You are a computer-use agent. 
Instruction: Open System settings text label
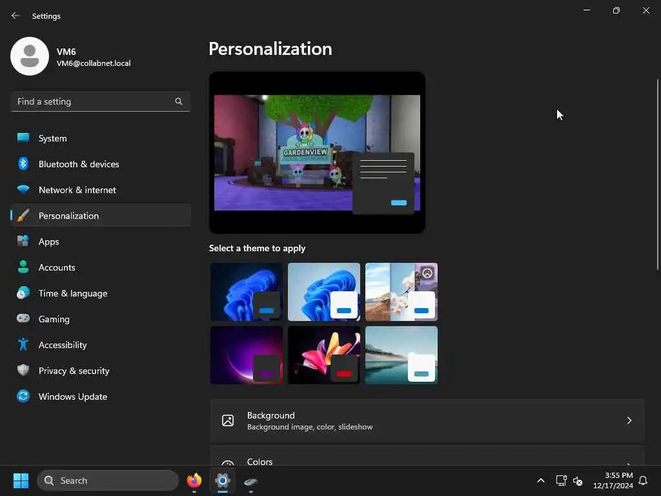click(53, 138)
